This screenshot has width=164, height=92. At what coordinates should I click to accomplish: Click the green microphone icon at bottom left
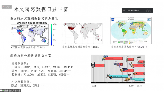(3, 90)
